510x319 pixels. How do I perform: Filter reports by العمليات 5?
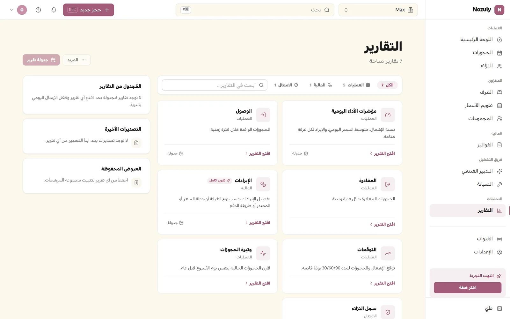[x=356, y=85]
